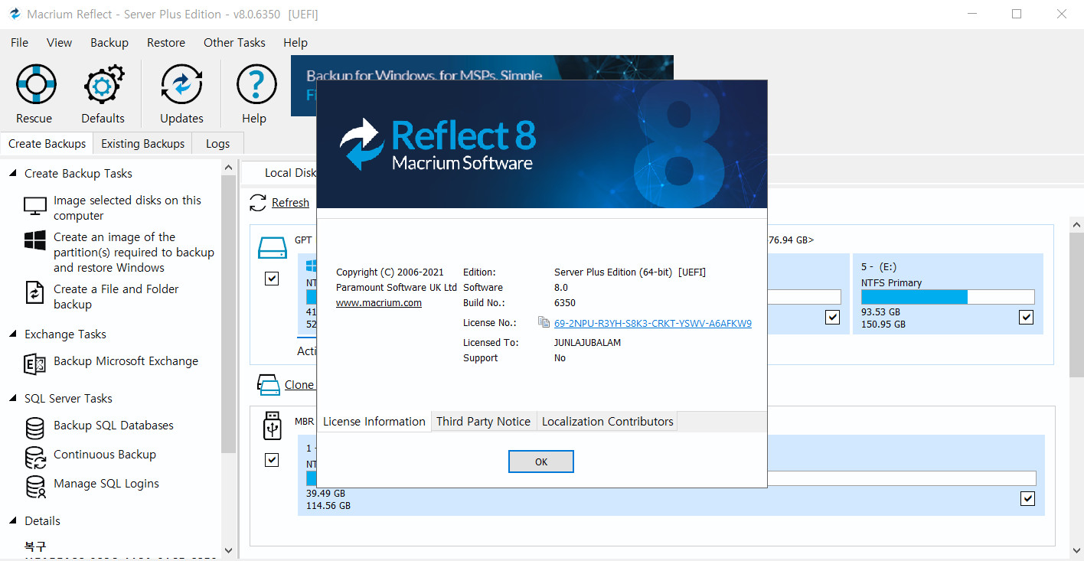Click Image selected disks monitor icon

click(x=35, y=206)
